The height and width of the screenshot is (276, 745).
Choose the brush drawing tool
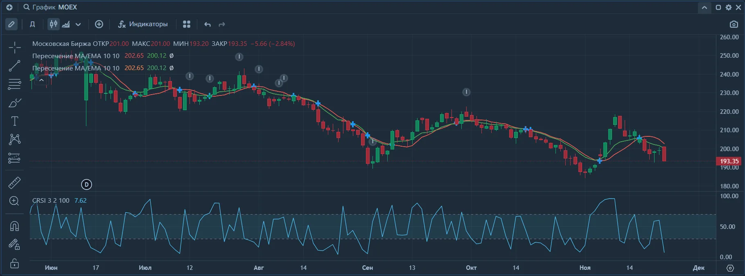[15, 103]
